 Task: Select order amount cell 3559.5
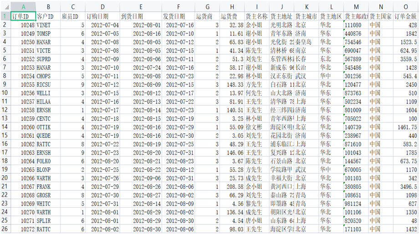tap(405, 59)
